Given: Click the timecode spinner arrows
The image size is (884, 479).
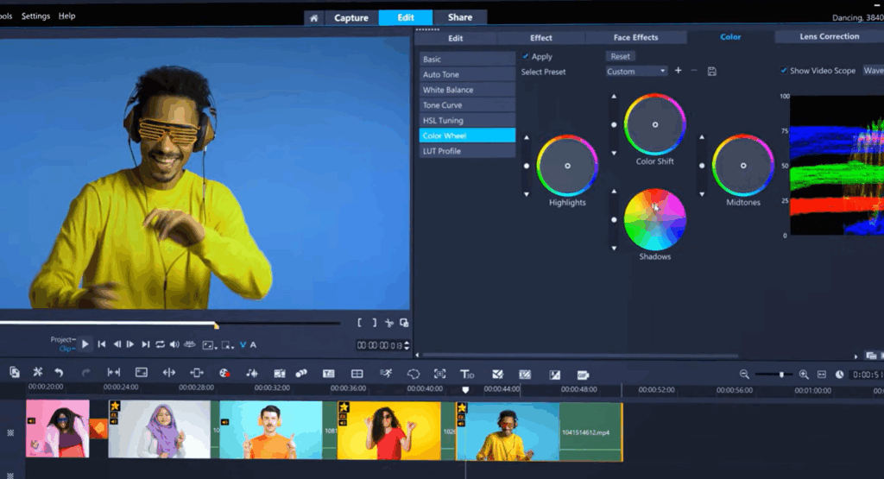Looking at the screenshot, I should tap(407, 345).
